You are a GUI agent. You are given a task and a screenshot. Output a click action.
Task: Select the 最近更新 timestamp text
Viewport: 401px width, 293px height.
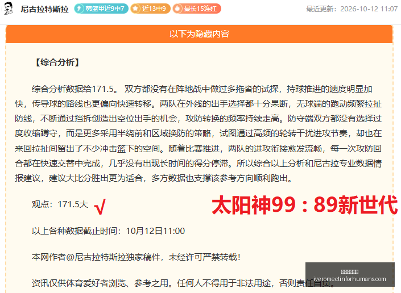coord(352,9)
